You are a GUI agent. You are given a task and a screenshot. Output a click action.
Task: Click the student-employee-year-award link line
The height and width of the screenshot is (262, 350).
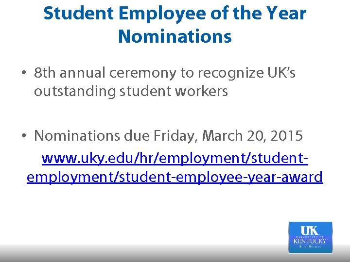175,178
